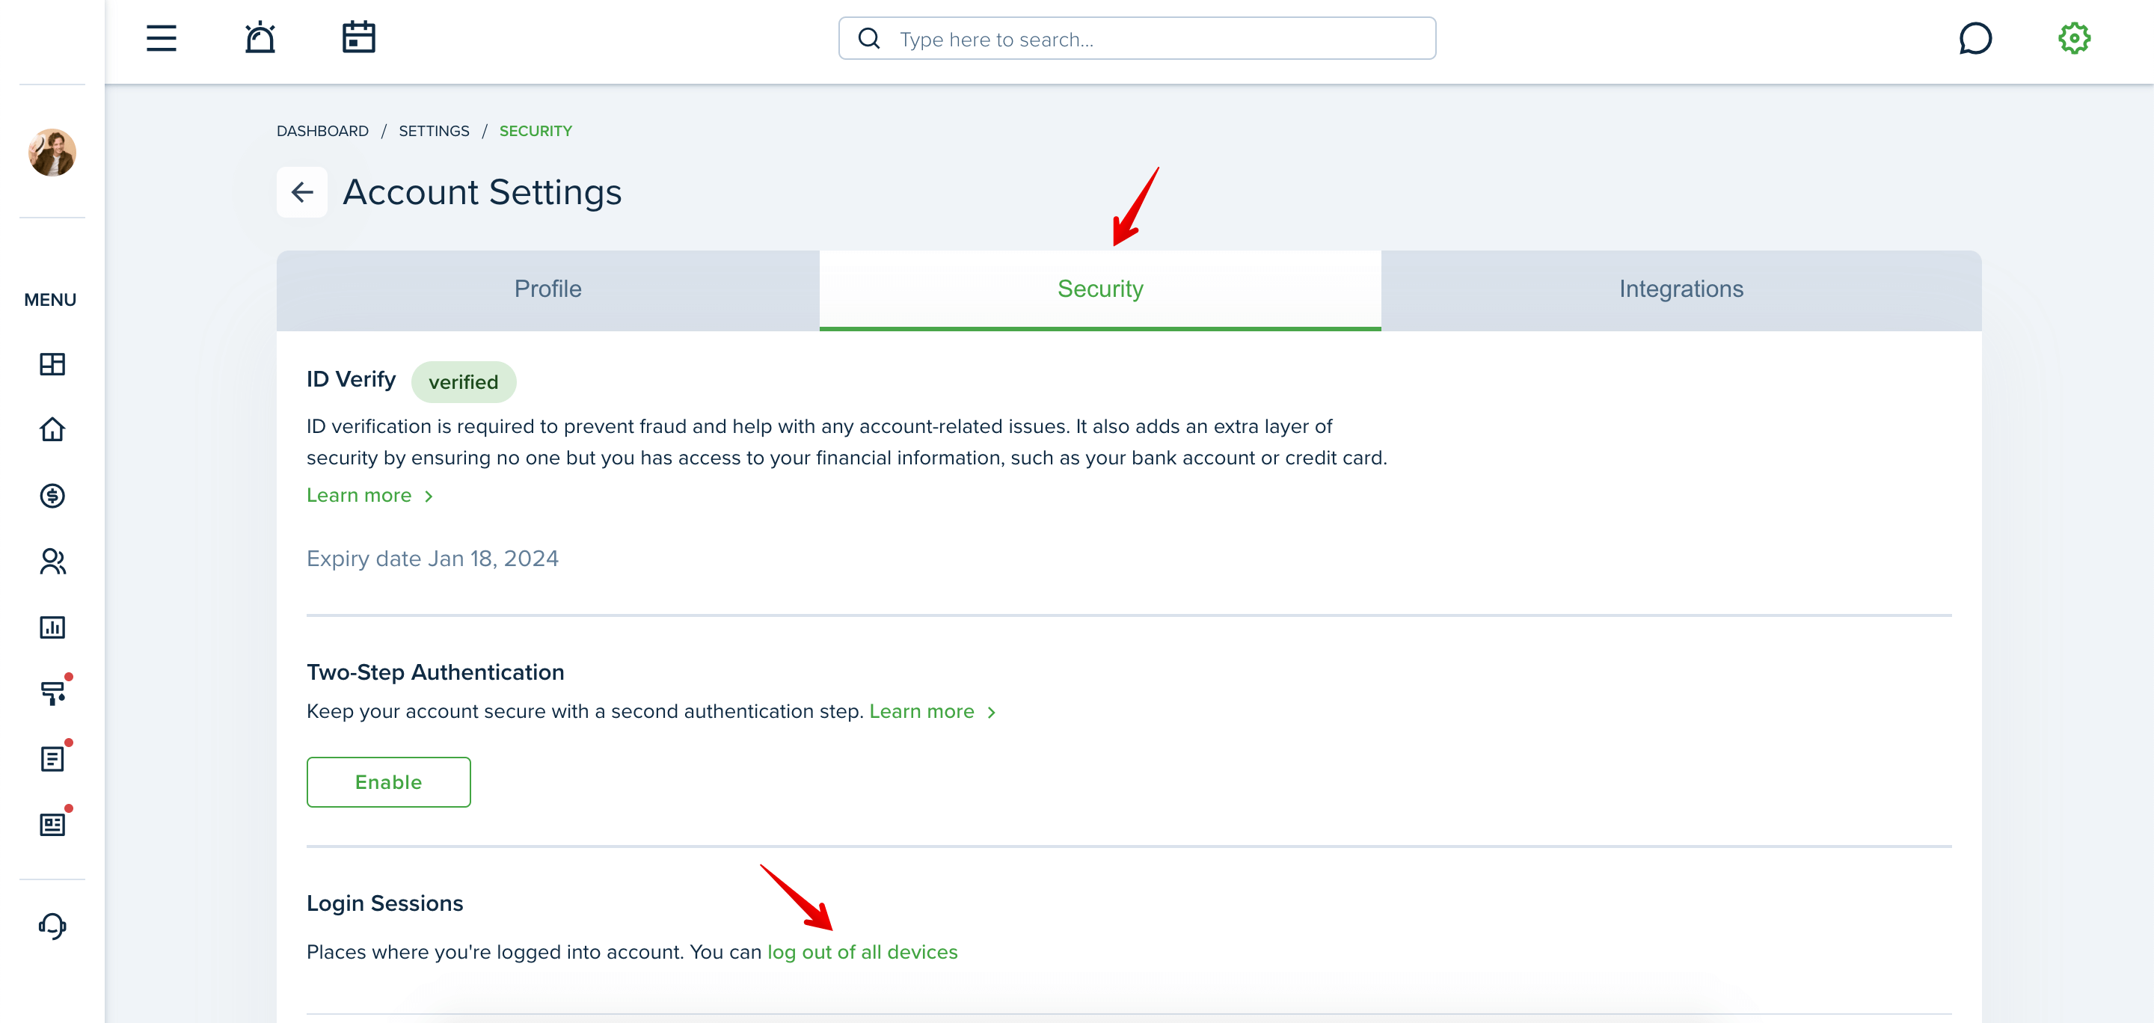
Task: Open the chat bubble messages icon
Action: 1975,38
